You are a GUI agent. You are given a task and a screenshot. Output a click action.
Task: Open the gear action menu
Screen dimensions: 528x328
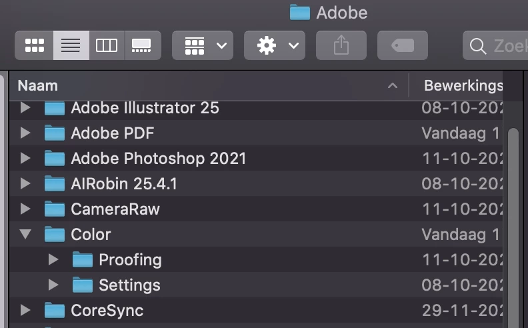[x=275, y=45]
